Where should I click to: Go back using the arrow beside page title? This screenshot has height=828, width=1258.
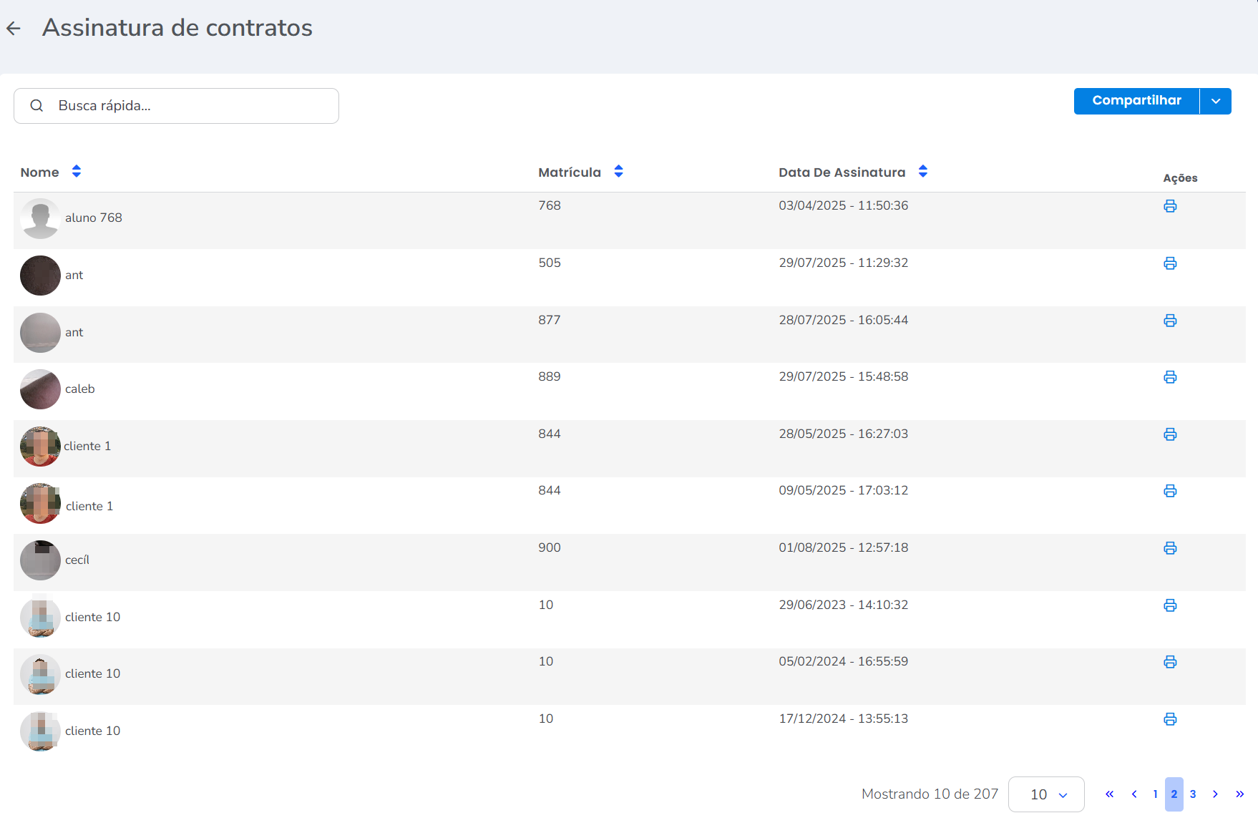coord(14,29)
